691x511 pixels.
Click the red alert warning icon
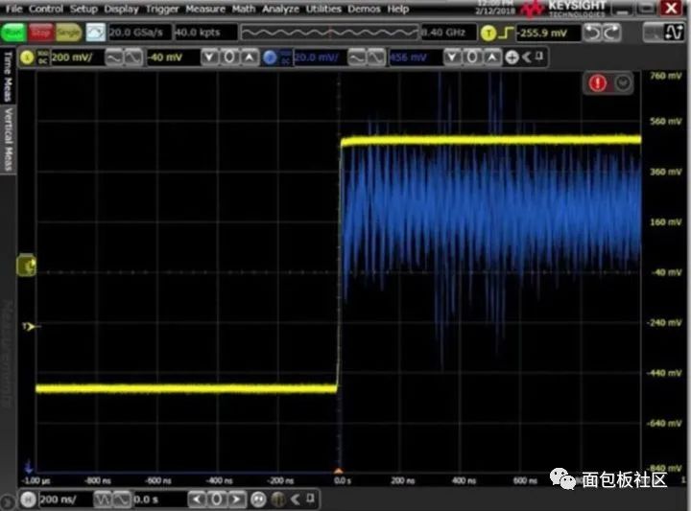[598, 82]
